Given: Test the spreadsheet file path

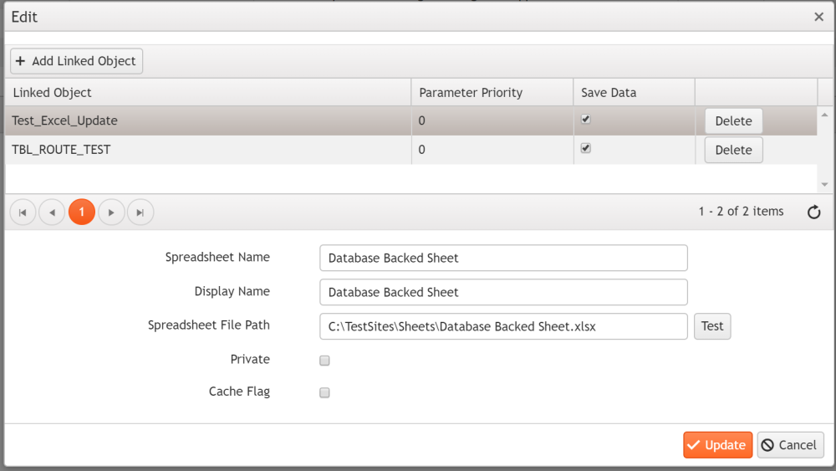Looking at the screenshot, I should click(712, 326).
